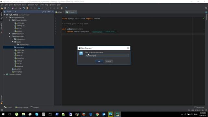Open the File menu
208x117 pixels.
[2, 5]
